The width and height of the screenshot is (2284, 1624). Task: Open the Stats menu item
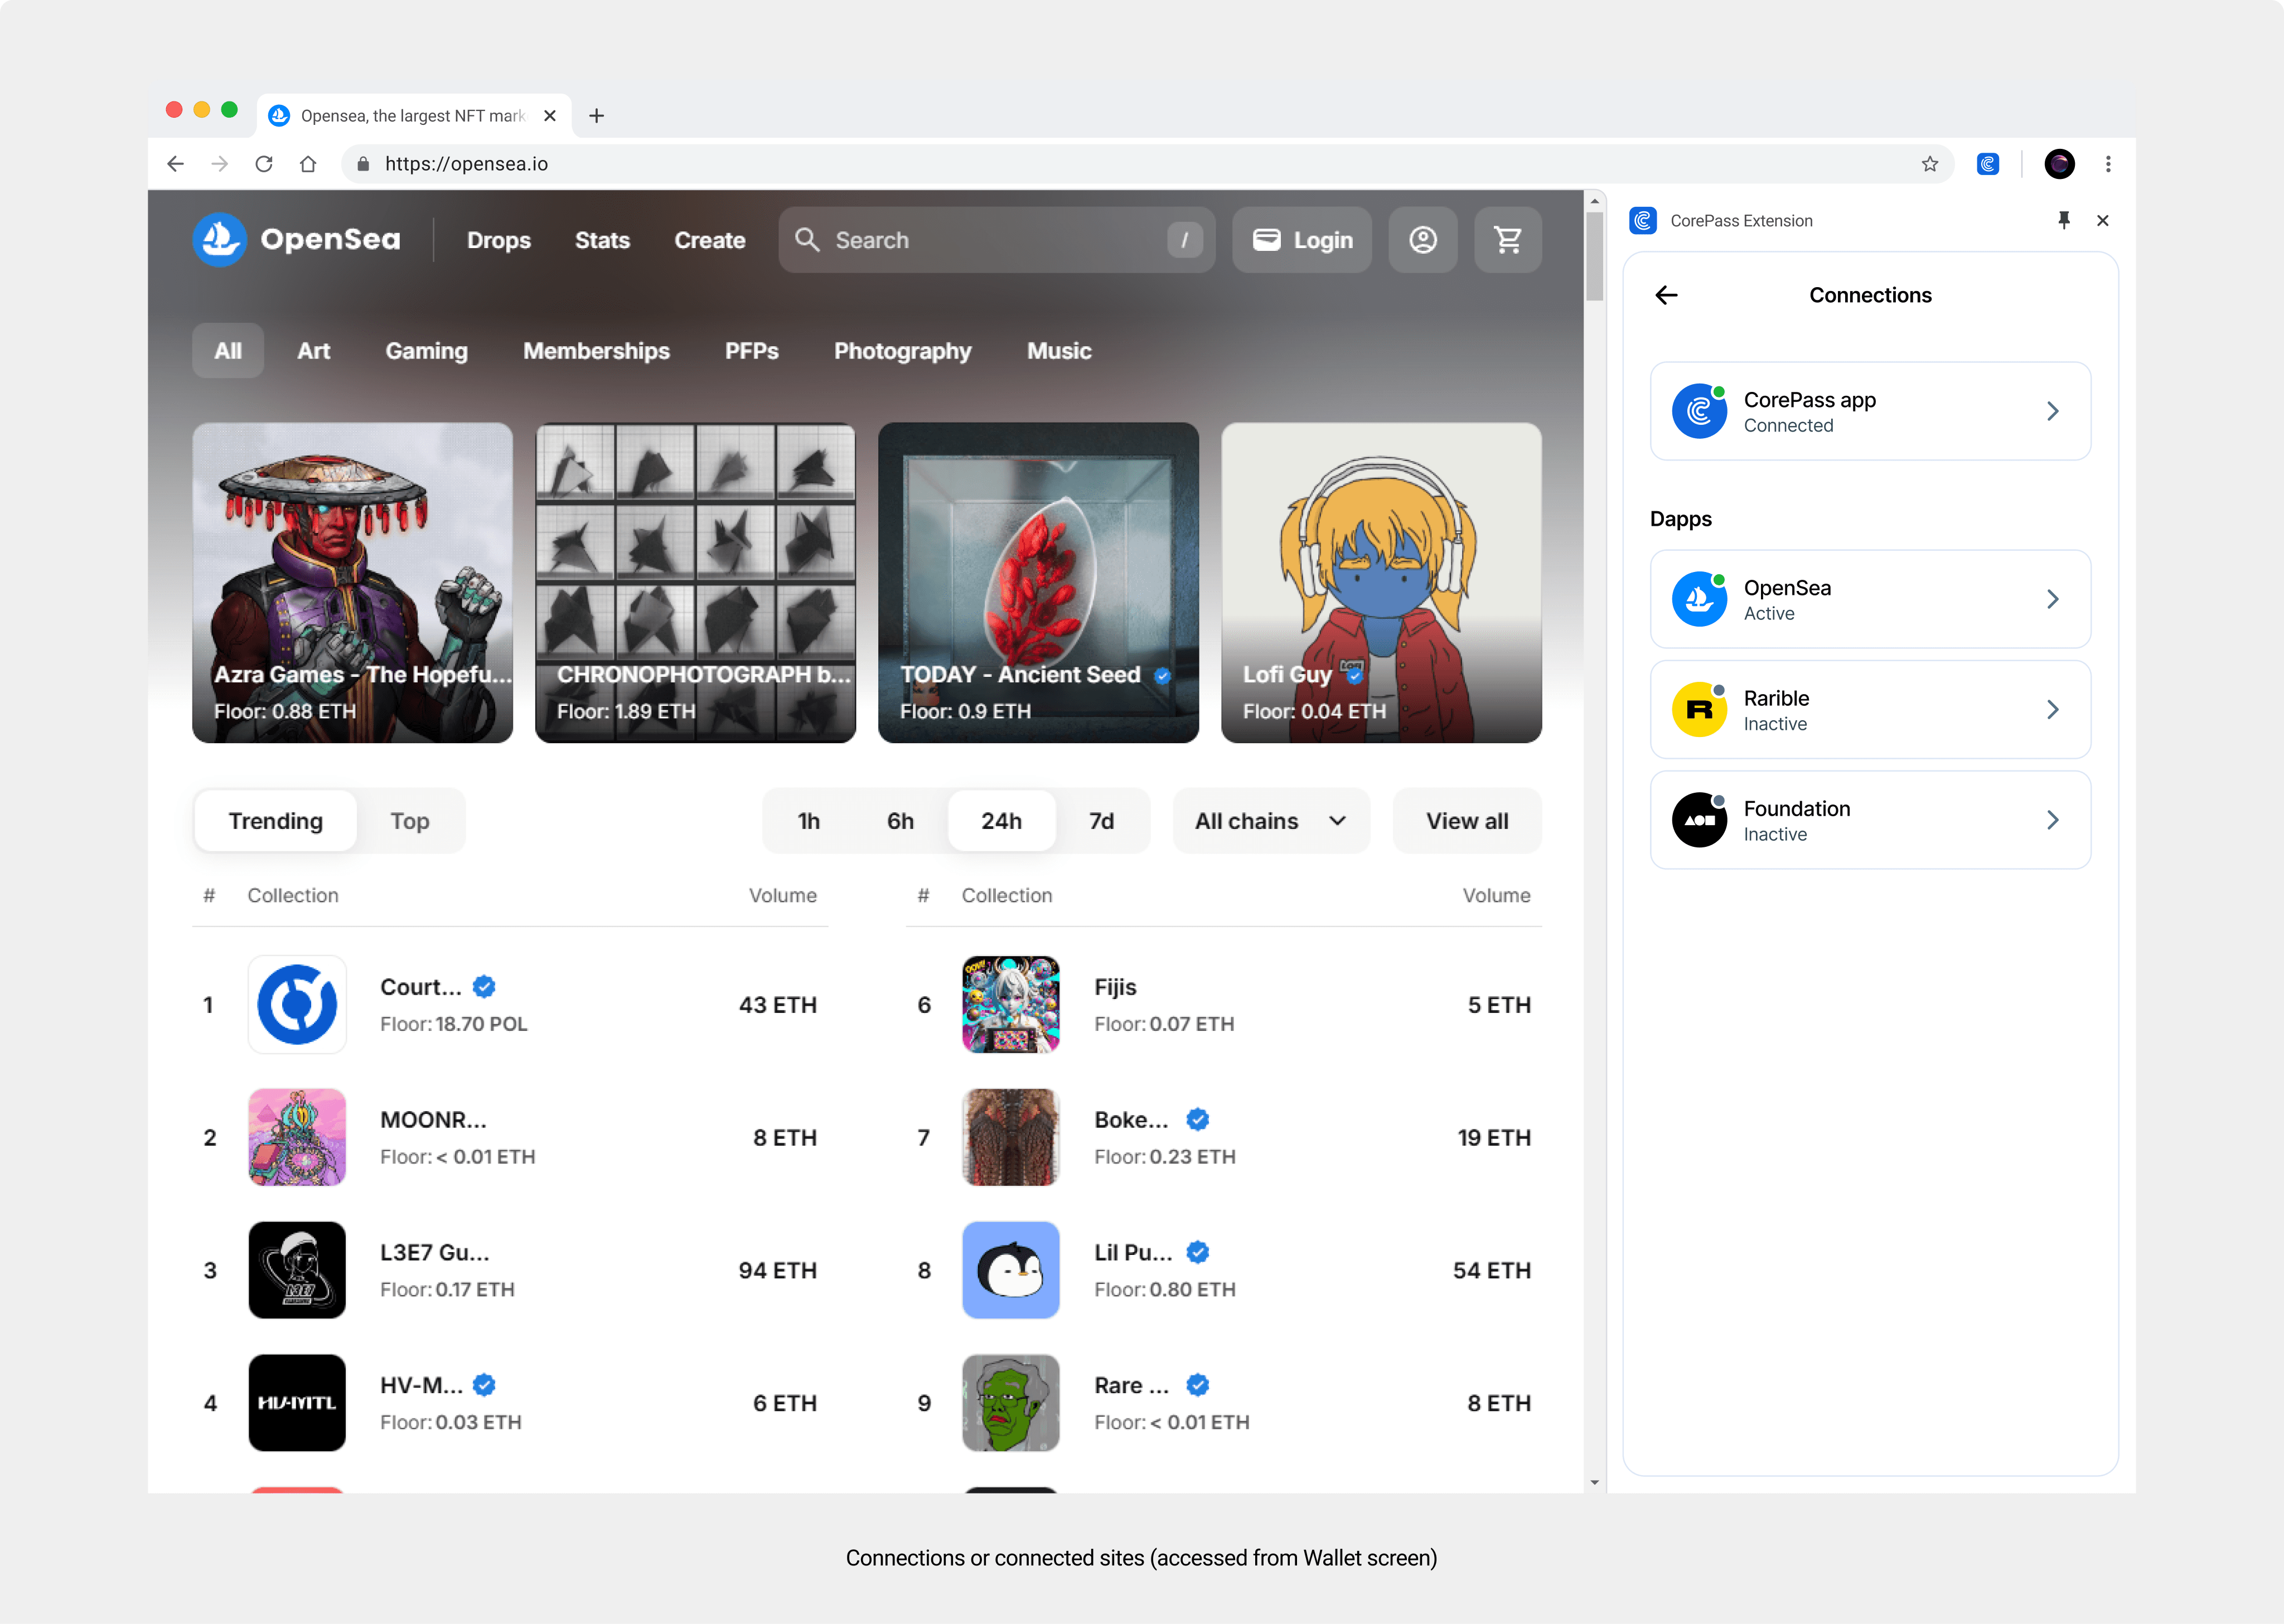602,240
